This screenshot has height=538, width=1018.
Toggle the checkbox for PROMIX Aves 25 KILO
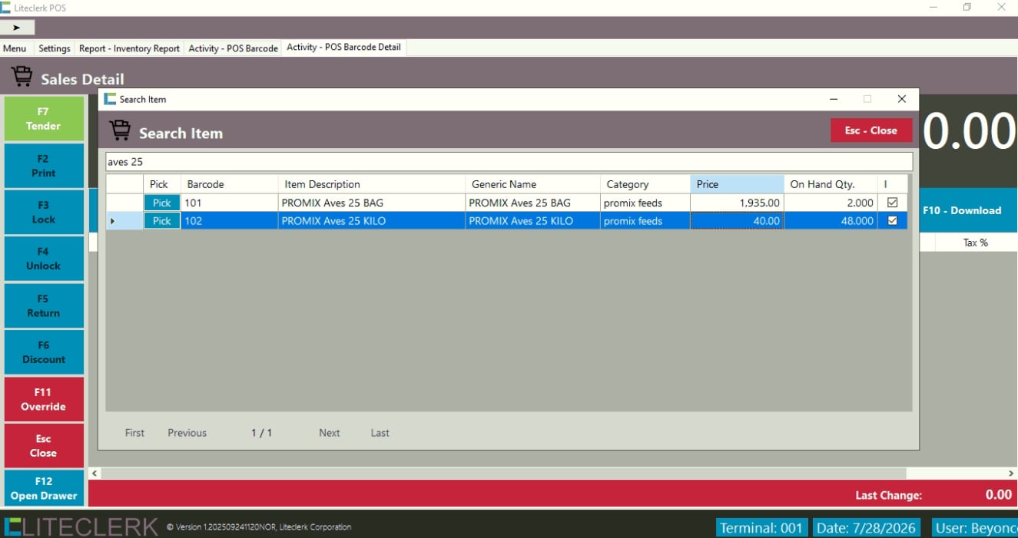click(x=892, y=221)
